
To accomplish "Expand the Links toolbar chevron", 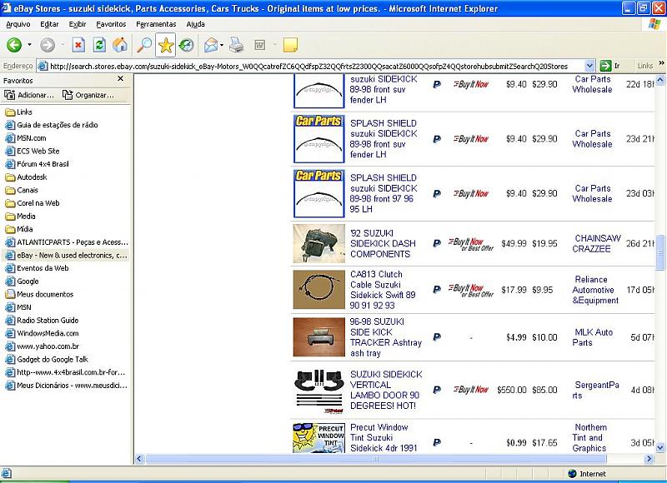I will 661,63.
